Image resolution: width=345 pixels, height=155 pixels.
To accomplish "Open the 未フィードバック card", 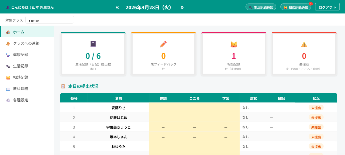I will 163,54.
